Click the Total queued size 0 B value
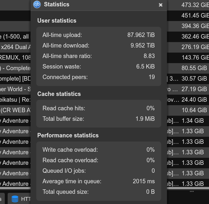Viewport: 209px width, 204px height. click(x=150, y=192)
